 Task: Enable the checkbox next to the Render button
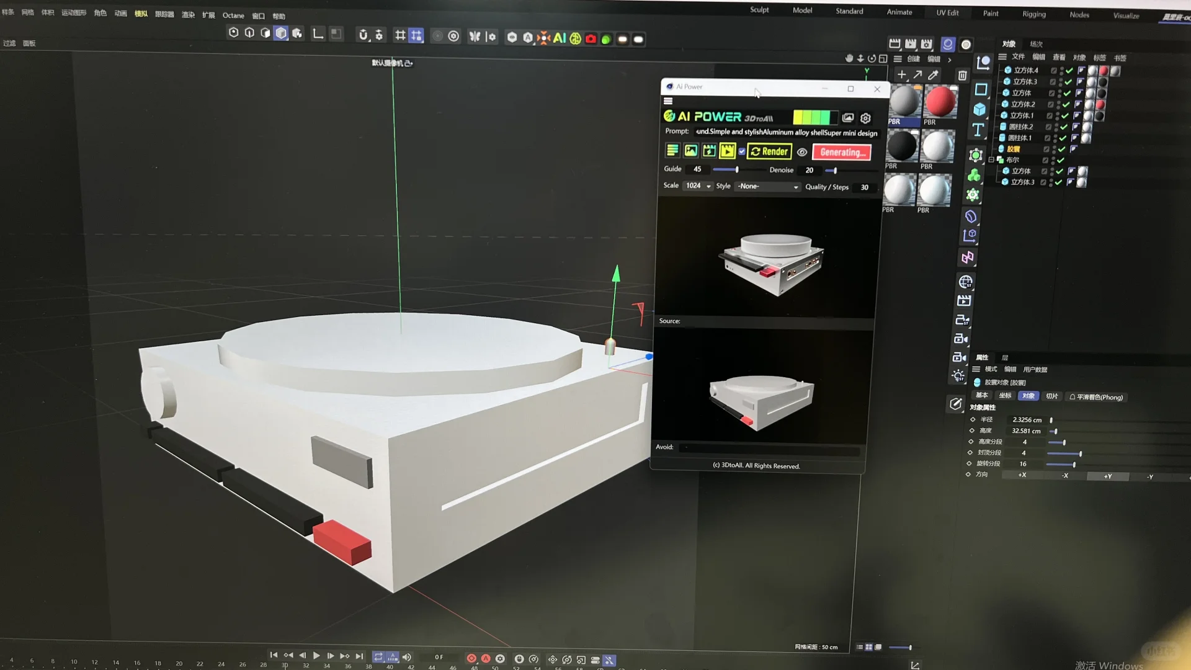[x=742, y=151]
